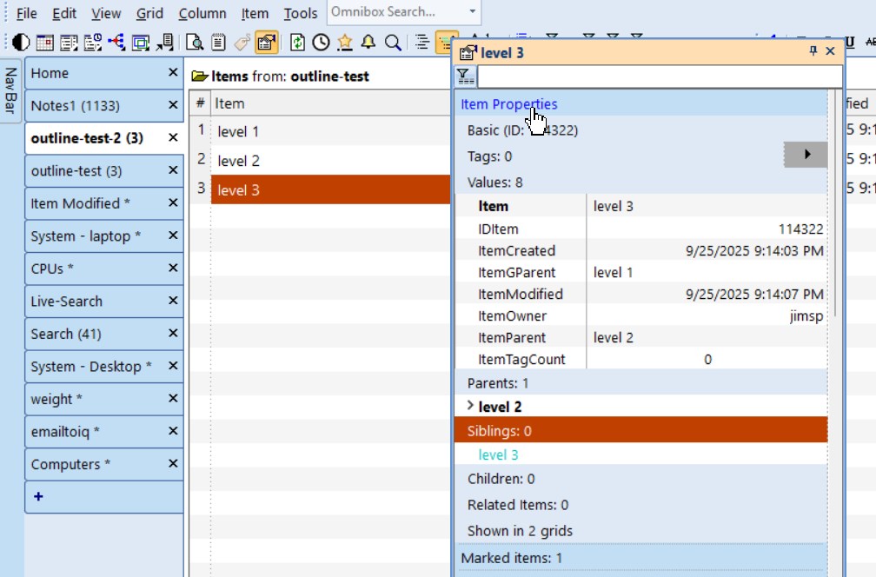Click the arrow button beside Tags
This screenshot has height=577, width=876.
point(806,155)
